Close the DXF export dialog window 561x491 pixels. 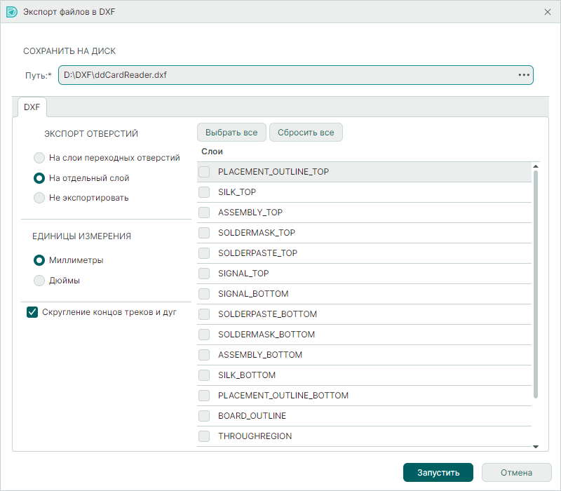pyautogui.click(x=547, y=12)
